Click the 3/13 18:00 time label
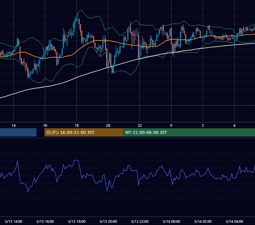Viewport: 255px width, 225px height. pyautogui.click(x=76, y=221)
